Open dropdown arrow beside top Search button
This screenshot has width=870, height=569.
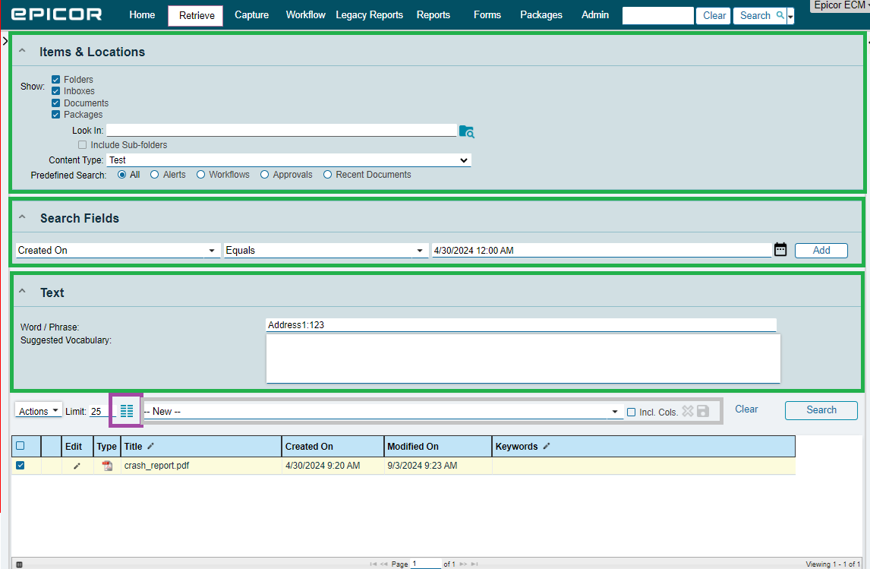[x=790, y=15]
